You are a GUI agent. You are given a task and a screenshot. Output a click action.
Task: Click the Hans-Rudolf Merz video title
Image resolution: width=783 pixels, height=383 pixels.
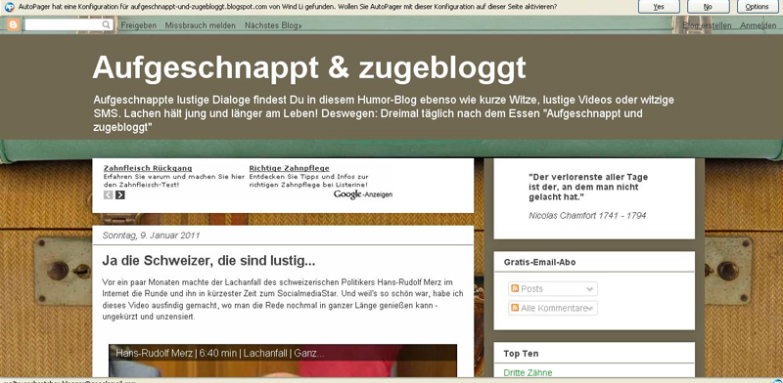(220, 353)
